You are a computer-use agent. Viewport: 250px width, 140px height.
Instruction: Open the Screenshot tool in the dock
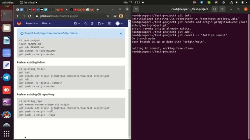pos(7,53)
